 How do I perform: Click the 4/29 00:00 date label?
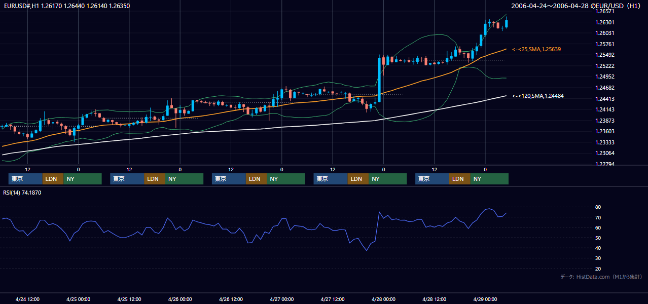[485, 299]
